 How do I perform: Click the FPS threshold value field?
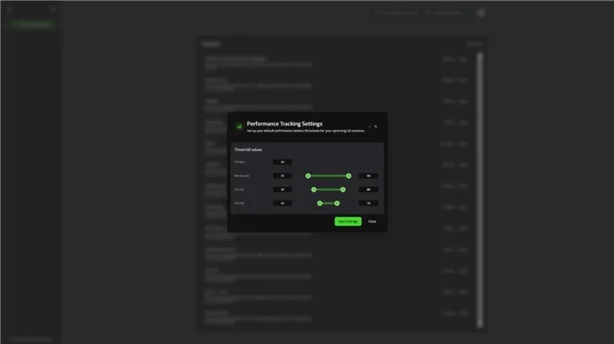point(282,162)
